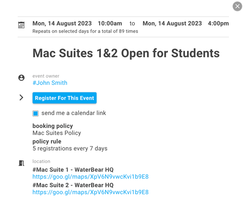
Task: Open the Mac Suite 1 maps link
Action: coord(90,177)
